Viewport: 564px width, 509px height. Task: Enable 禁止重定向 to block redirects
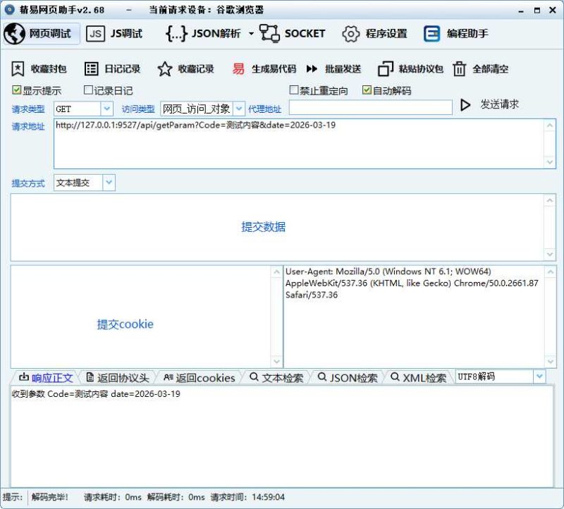pos(294,89)
